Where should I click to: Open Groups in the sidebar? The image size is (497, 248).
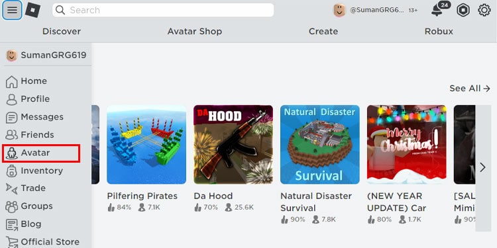pyautogui.click(x=29, y=206)
